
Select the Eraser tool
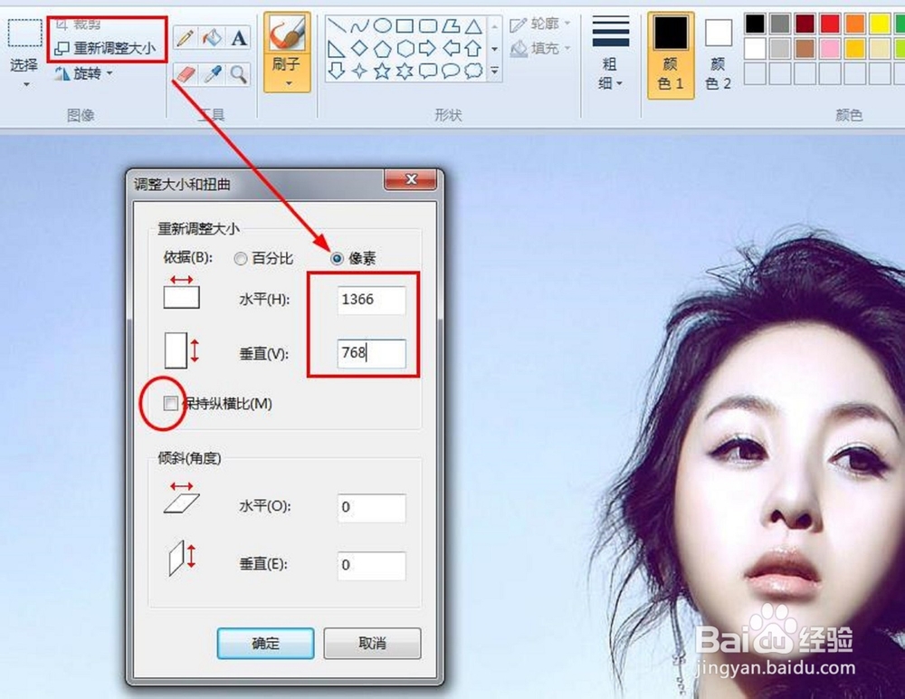click(186, 72)
